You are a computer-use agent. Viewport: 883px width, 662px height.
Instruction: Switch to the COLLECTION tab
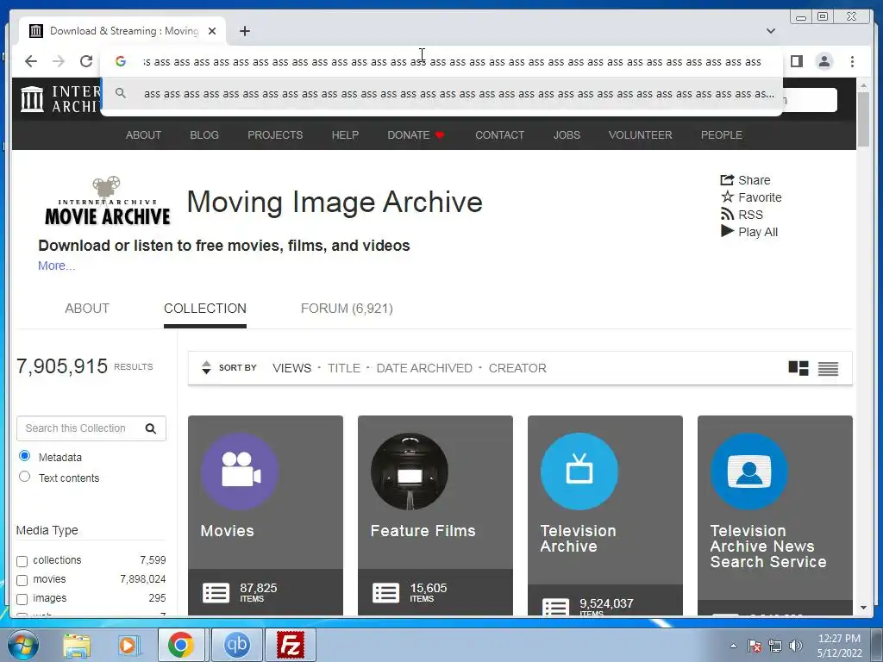205,309
